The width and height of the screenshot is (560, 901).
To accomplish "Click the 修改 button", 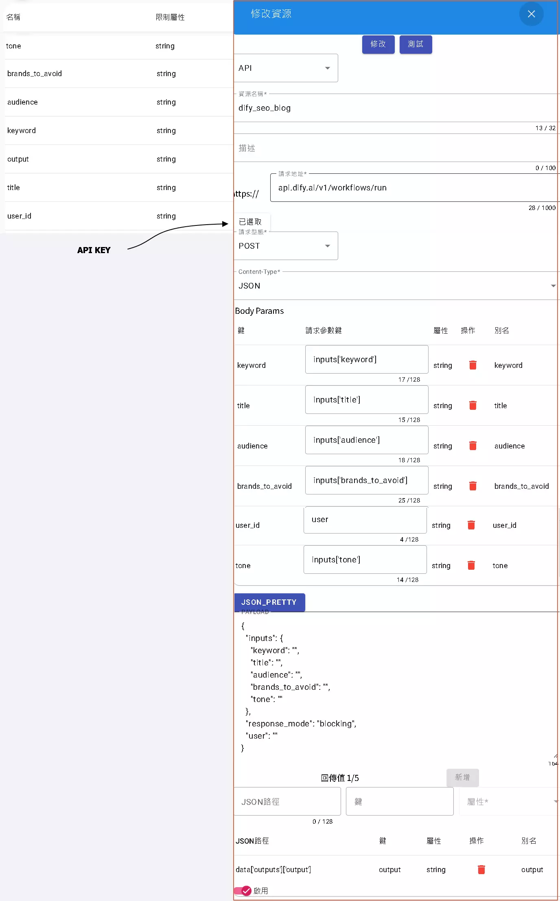I will pyautogui.click(x=378, y=44).
